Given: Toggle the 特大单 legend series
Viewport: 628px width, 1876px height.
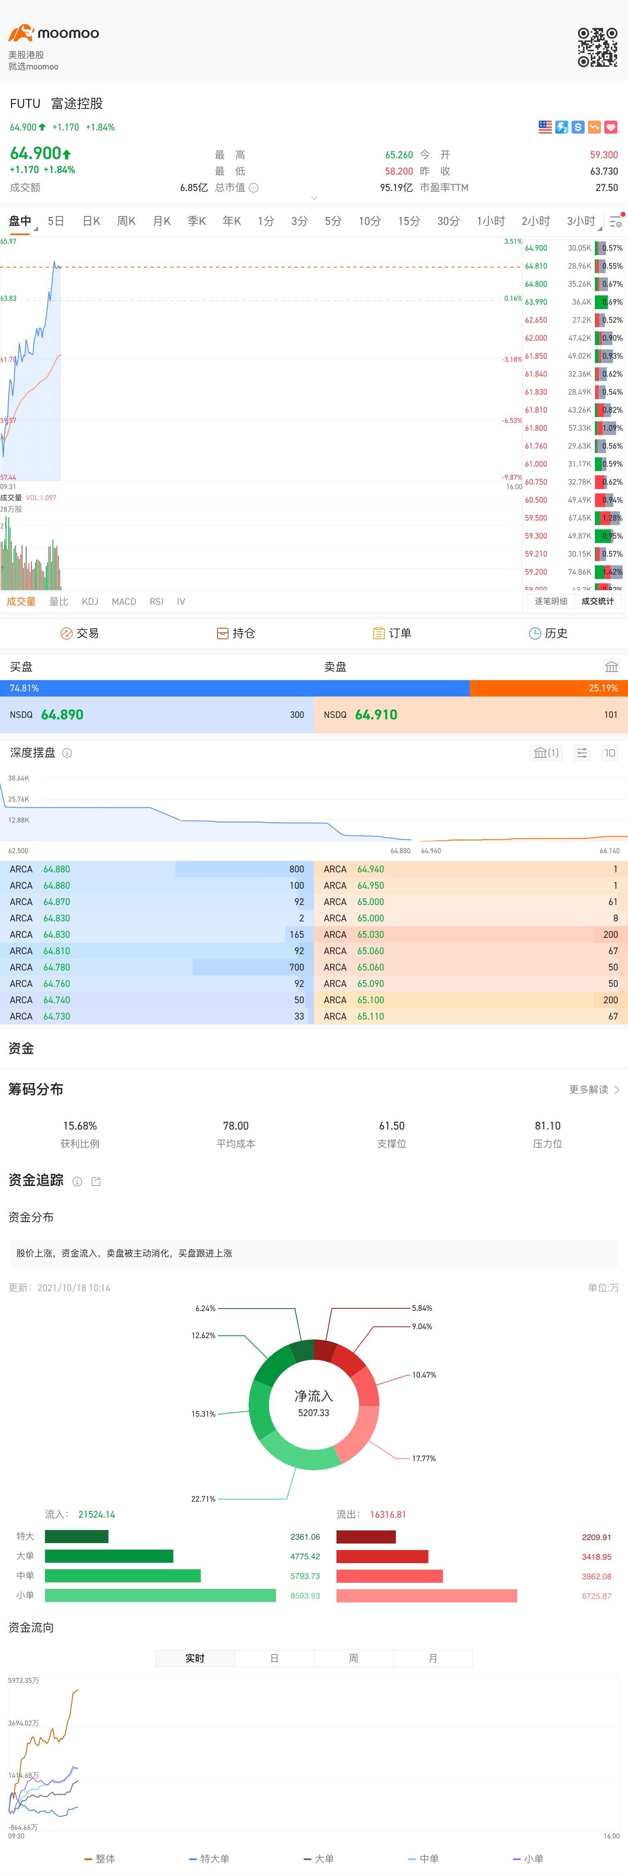Looking at the screenshot, I should coord(210,1858).
